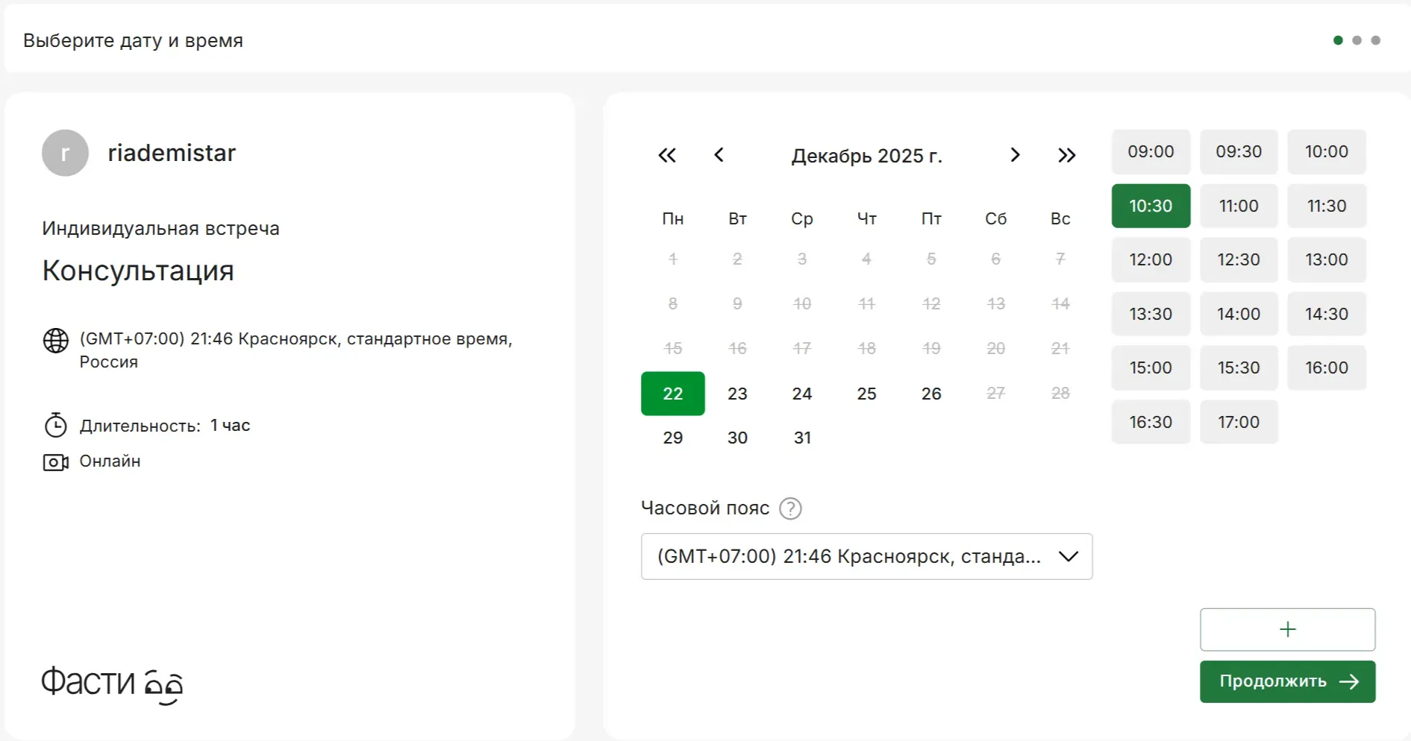The image size is (1411, 741).
Task: Open the Часовой пояс dropdown
Action: click(866, 556)
